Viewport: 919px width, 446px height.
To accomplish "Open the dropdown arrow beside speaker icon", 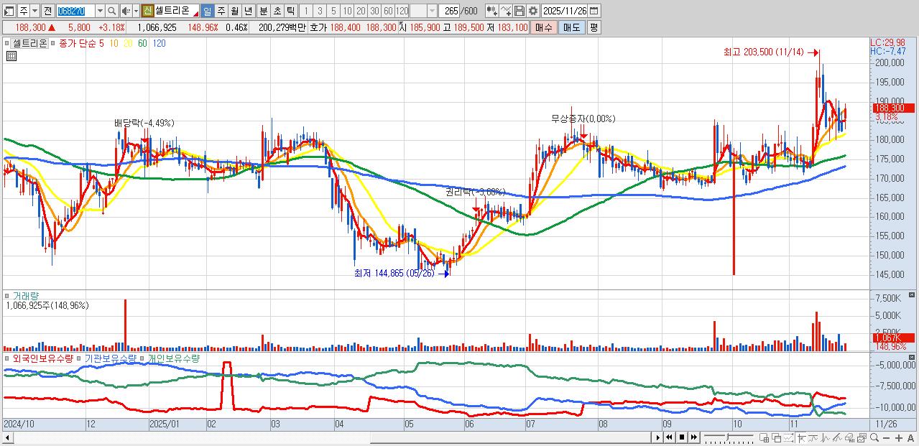I will tap(136, 11).
